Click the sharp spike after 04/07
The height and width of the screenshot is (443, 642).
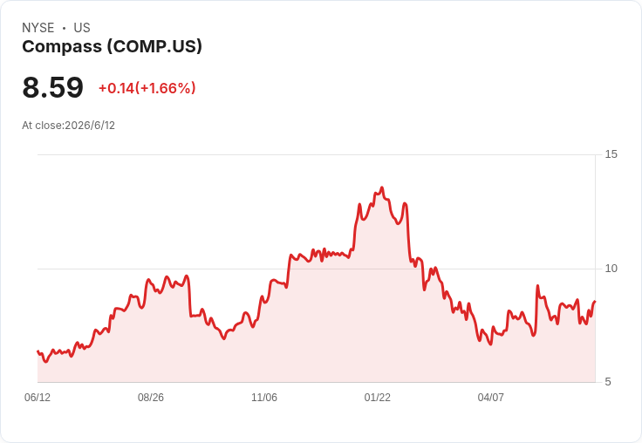click(537, 286)
